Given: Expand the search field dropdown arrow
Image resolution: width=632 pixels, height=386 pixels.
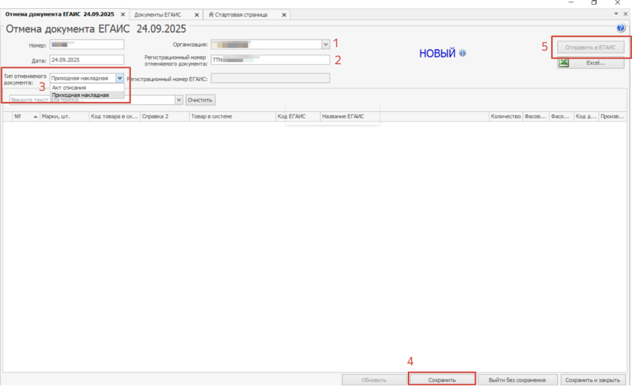Looking at the screenshot, I should click(x=179, y=99).
